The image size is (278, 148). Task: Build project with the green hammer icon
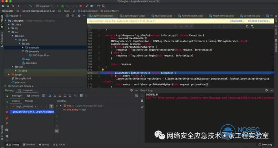[x=31, y=6]
